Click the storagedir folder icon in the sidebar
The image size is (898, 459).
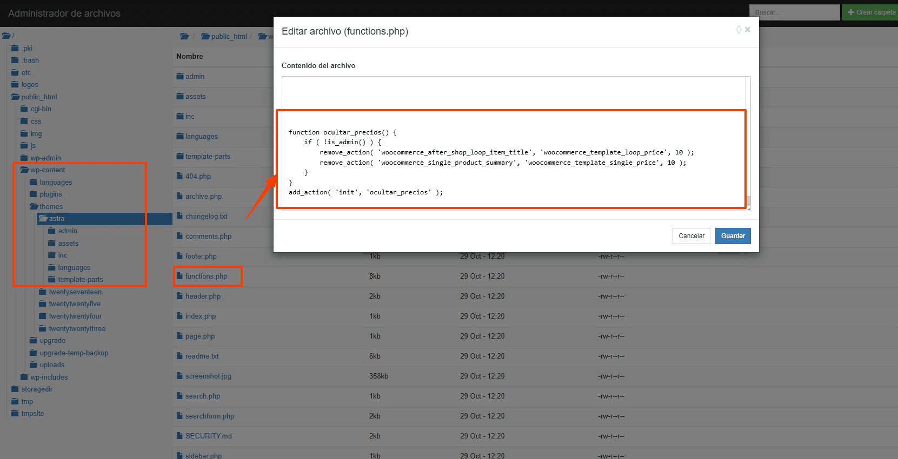pyautogui.click(x=15, y=389)
